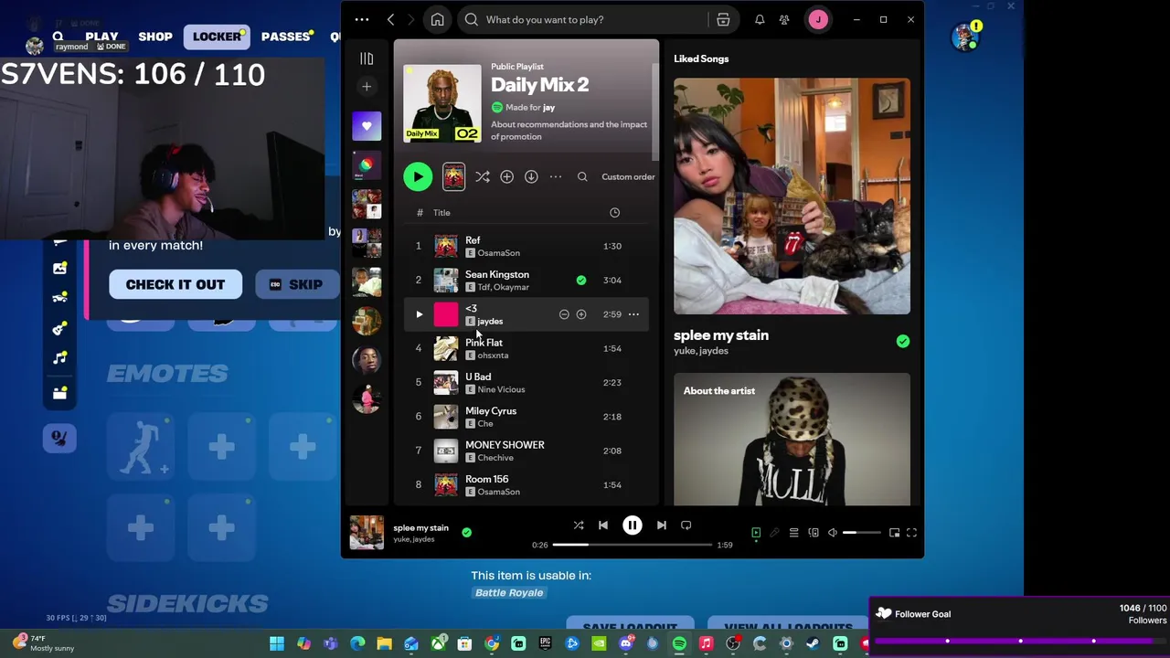Seek within the song progress bar
1170x658 pixels.
(x=632, y=545)
